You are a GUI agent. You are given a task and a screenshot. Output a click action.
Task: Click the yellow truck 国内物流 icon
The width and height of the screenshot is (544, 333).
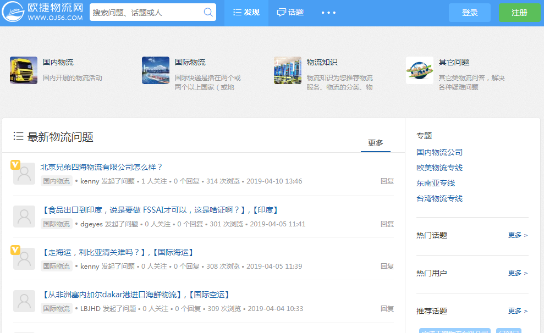(24, 70)
